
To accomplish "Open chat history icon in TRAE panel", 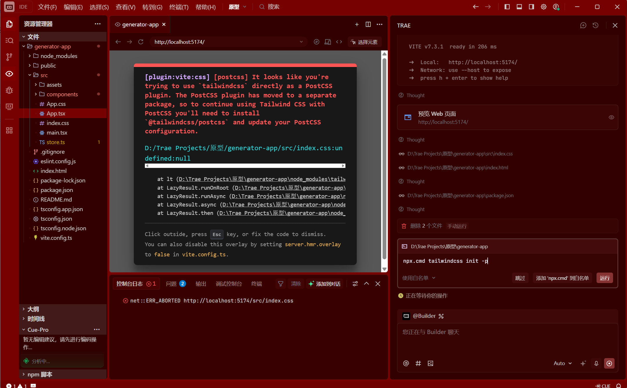I will tap(596, 26).
